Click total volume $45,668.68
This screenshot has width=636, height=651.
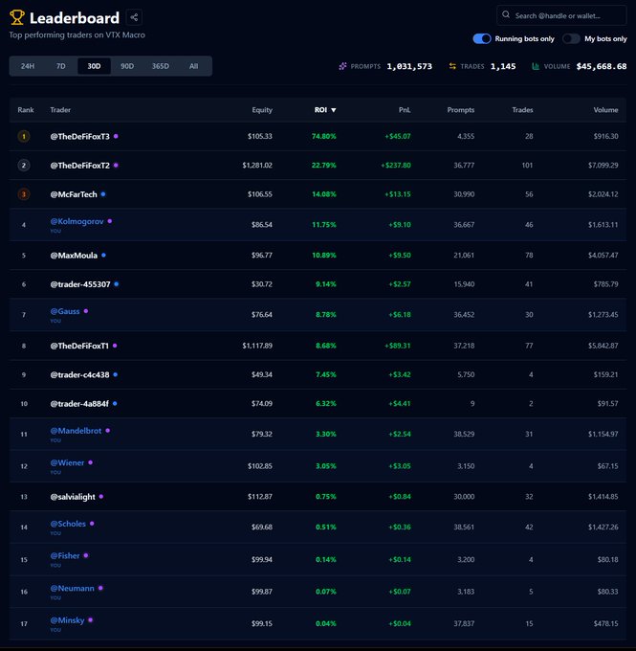click(x=602, y=66)
